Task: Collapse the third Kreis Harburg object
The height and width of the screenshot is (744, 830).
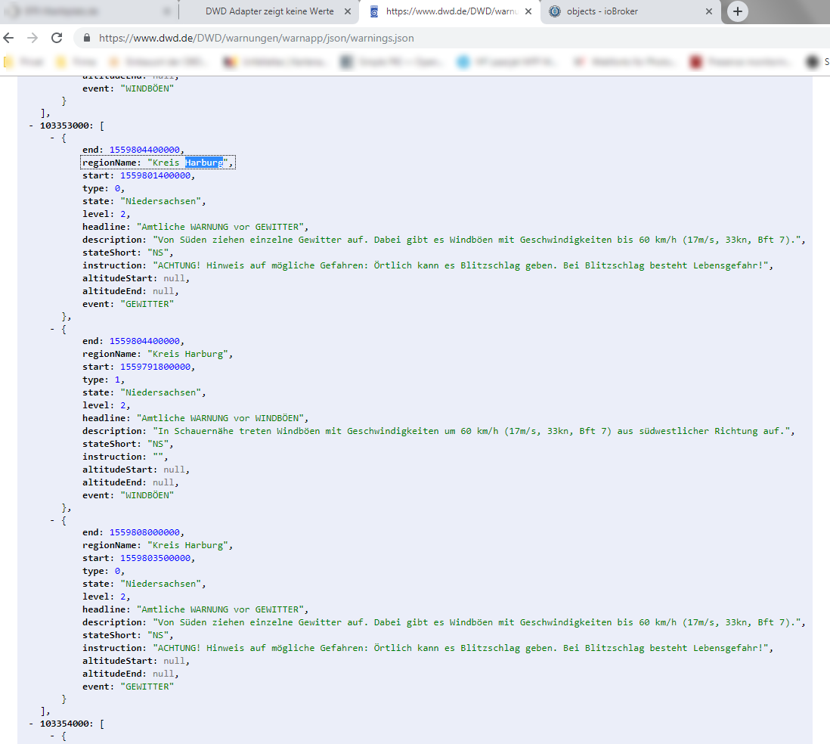Action: [52, 520]
